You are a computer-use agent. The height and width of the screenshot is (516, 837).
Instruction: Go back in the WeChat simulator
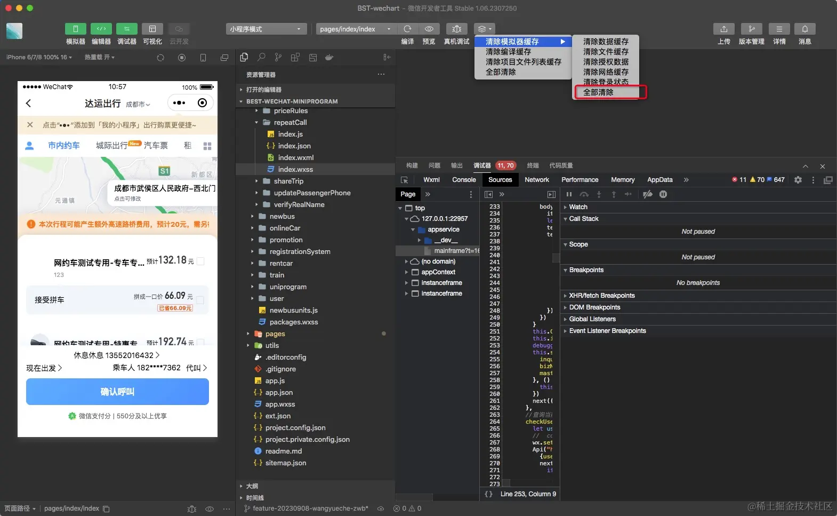29,103
